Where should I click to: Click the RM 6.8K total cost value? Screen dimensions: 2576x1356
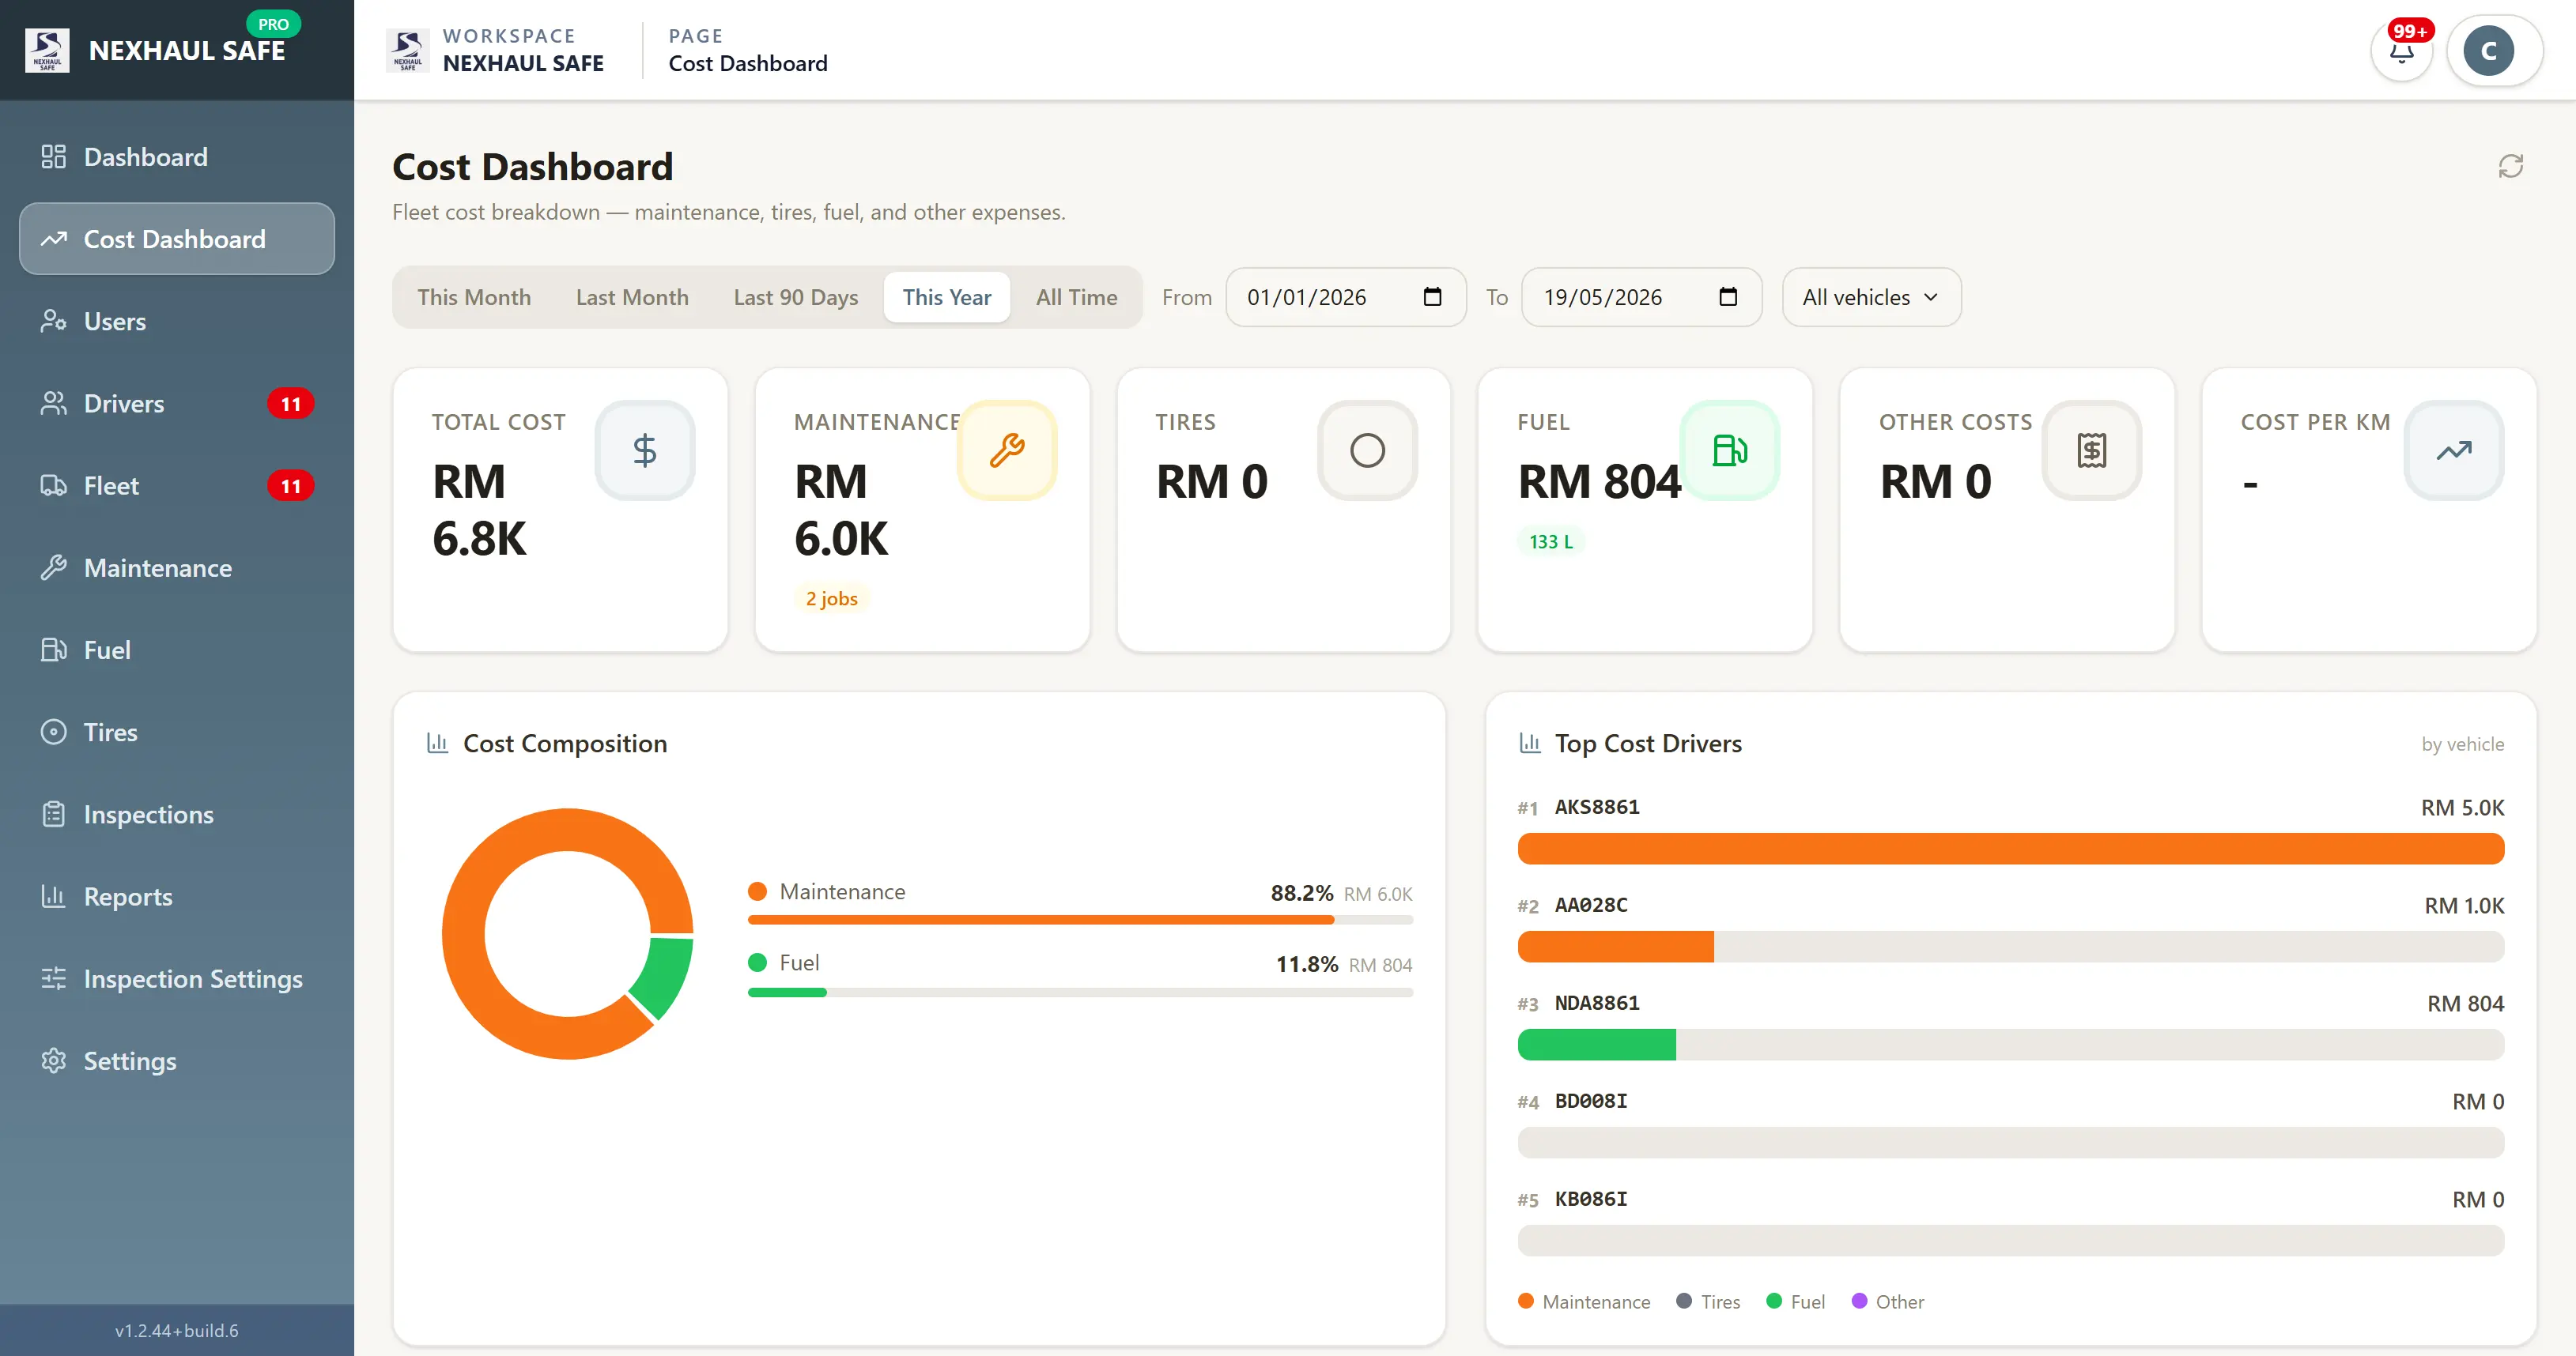tap(480, 510)
